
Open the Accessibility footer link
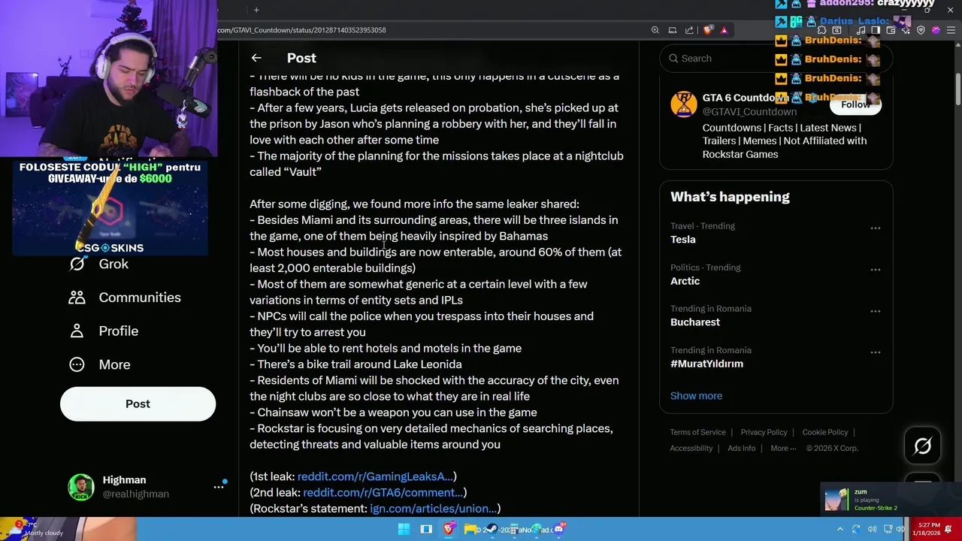point(691,448)
